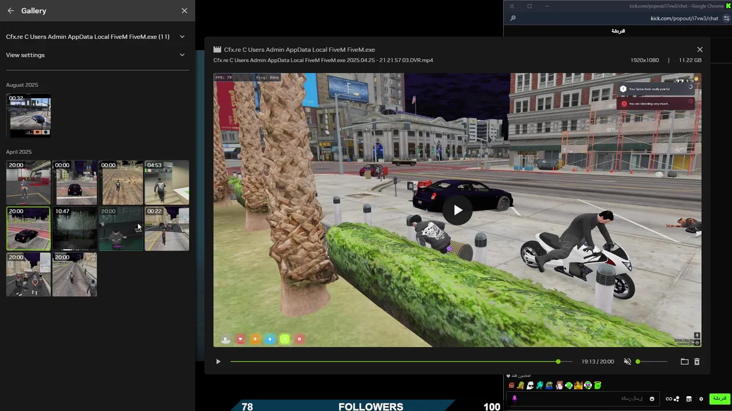
Task: Insert the green halo blob emote
Action: (x=598, y=385)
